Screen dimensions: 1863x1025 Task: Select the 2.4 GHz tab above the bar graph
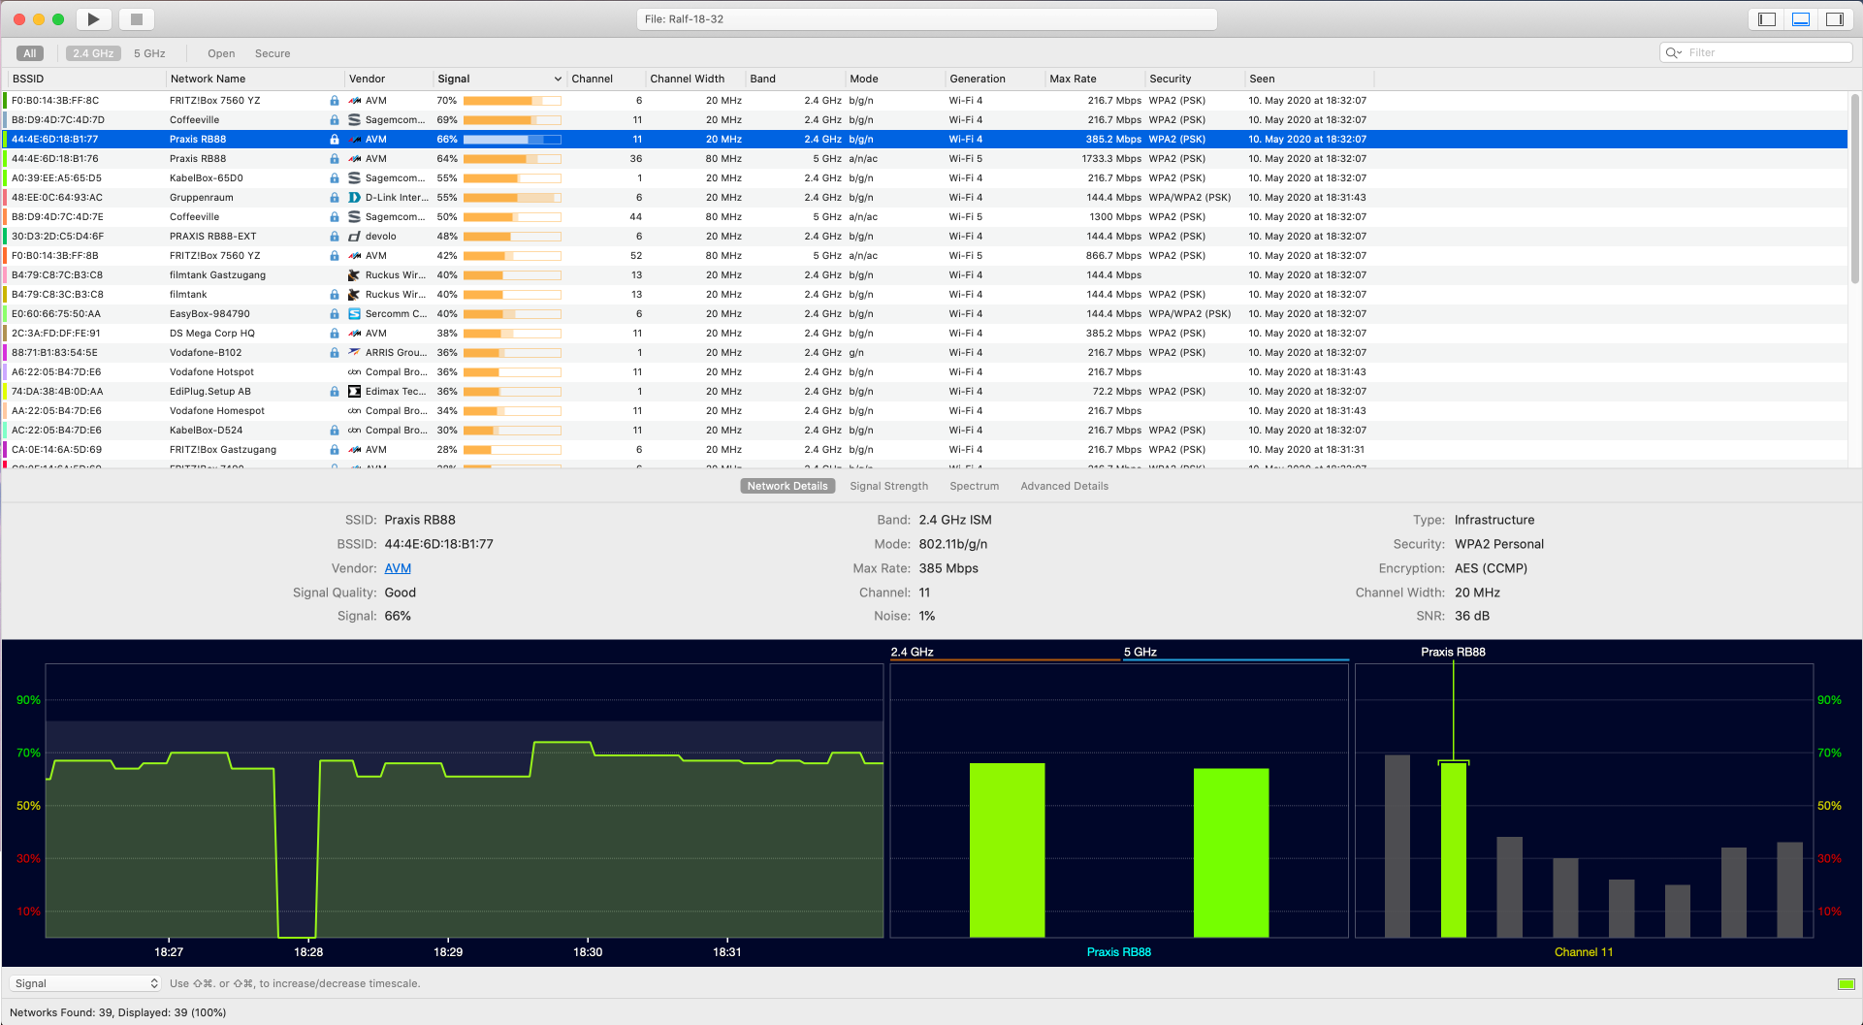1005,653
